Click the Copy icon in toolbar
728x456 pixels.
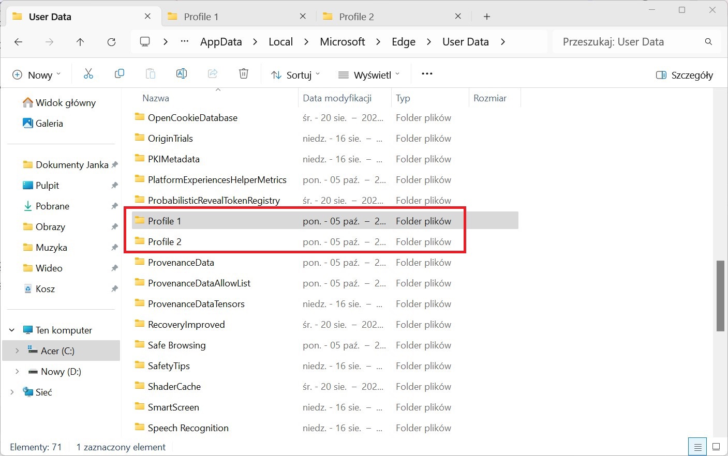120,74
